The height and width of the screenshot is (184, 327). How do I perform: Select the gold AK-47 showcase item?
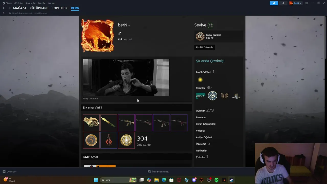[x=126, y=123]
